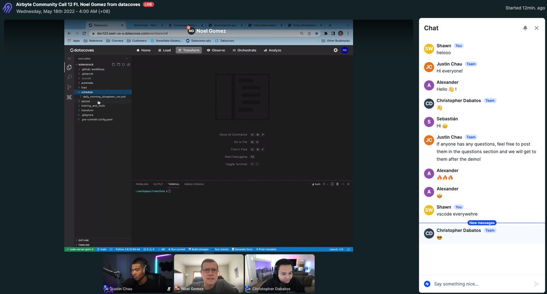Select the Transform tab

pyautogui.click(x=189, y=50)
